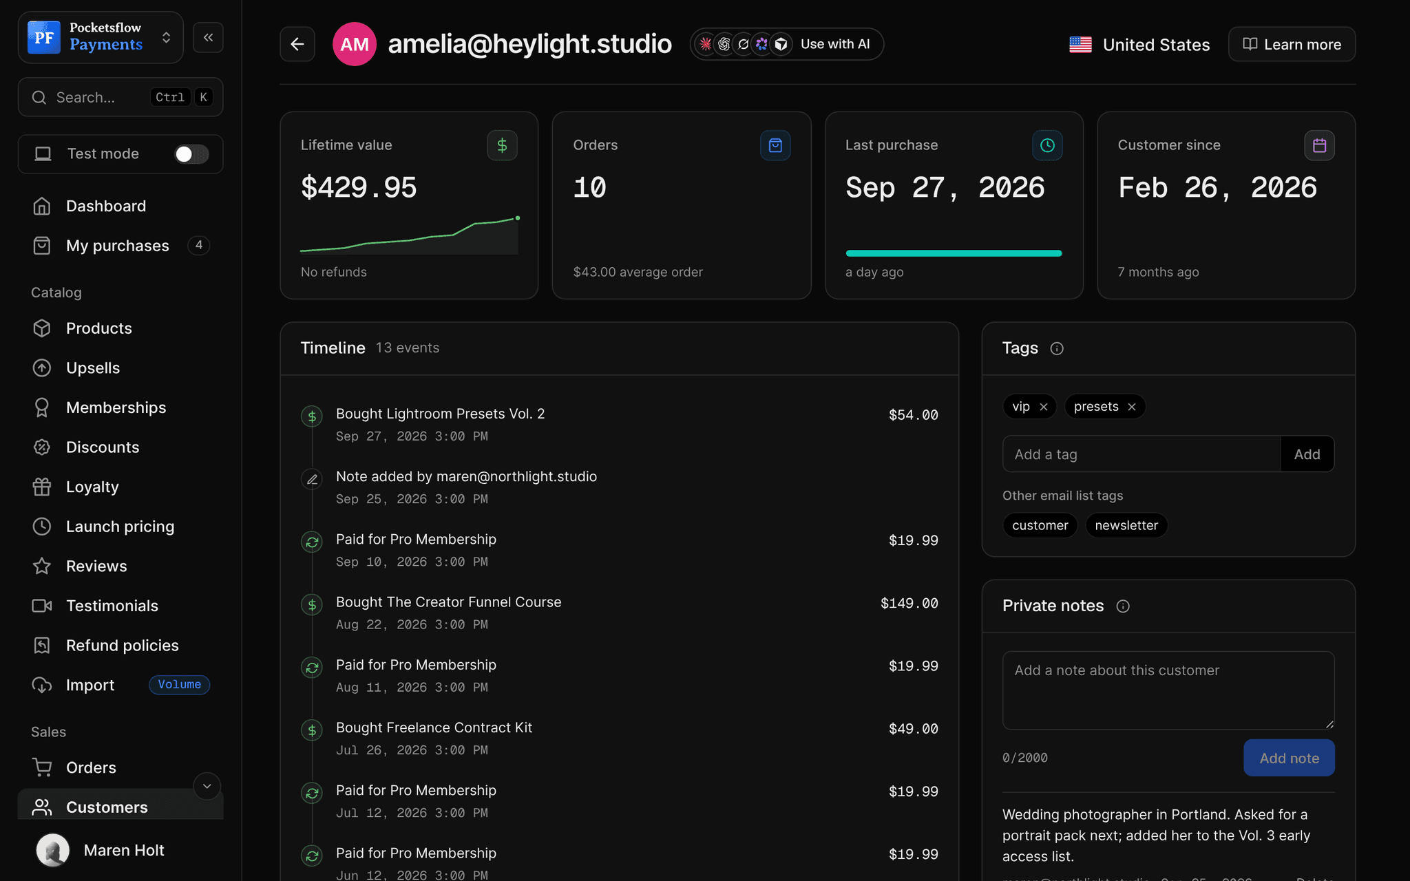The height and width of the screenshot is (881, 1410).
Task: Click the Last purchase teal progress bar
Action: pyautogui.click(x=954, y=253)
